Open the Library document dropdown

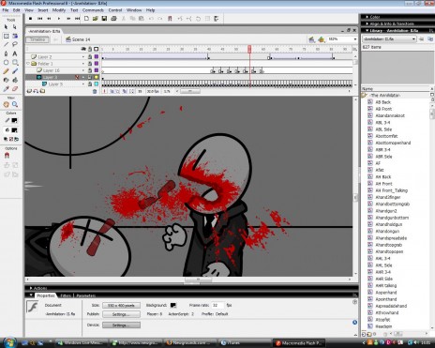pyautogui.click(x=413, y=39)
